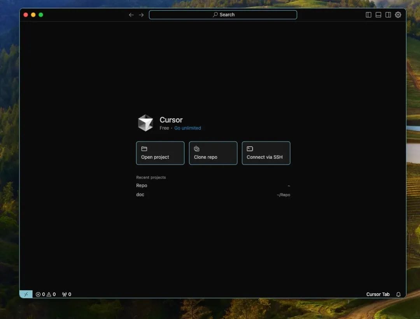Open the Go unlimited link
The height and width of the screenshot is (319, 420).
pyautogui.click(x=187, y=128)
